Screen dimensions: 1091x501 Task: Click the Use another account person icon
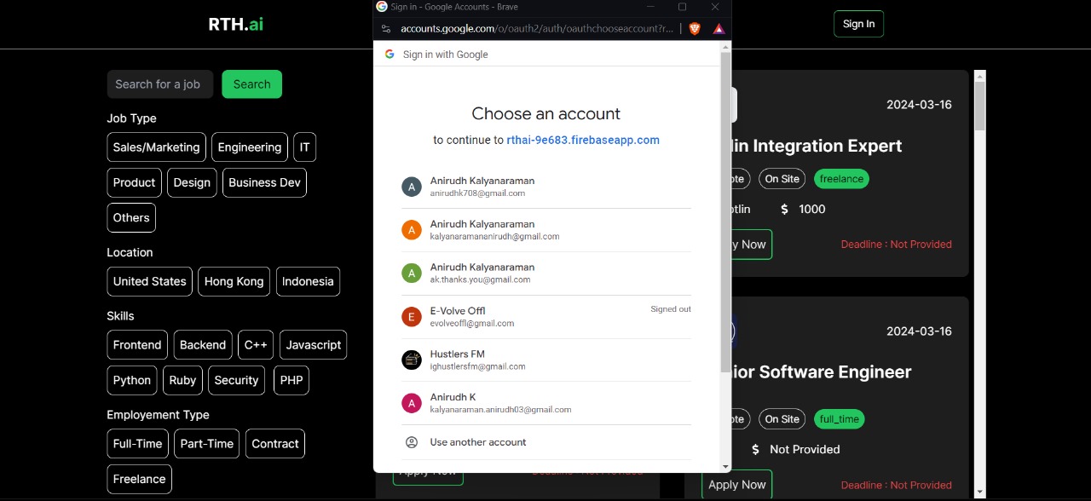click(x=412, y=442)
